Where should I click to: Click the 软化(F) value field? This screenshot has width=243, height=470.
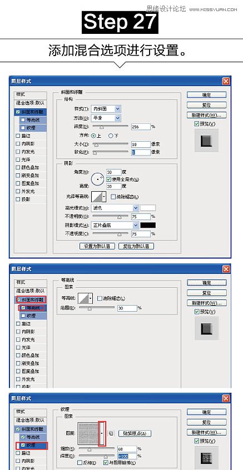pyautogui.click(x=141, y=152)
